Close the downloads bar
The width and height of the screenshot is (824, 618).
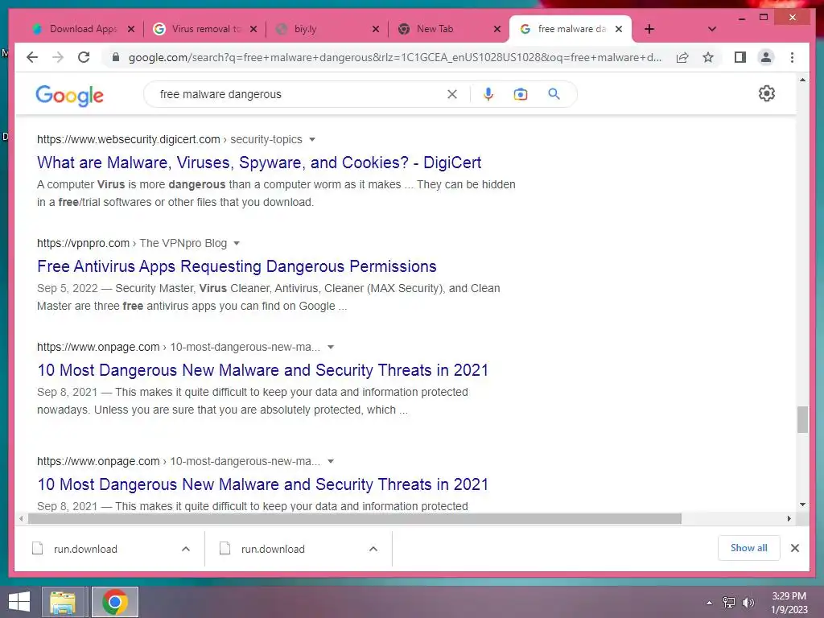795,548
